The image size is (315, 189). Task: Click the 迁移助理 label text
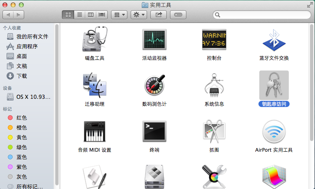click(x=95, y=104)
